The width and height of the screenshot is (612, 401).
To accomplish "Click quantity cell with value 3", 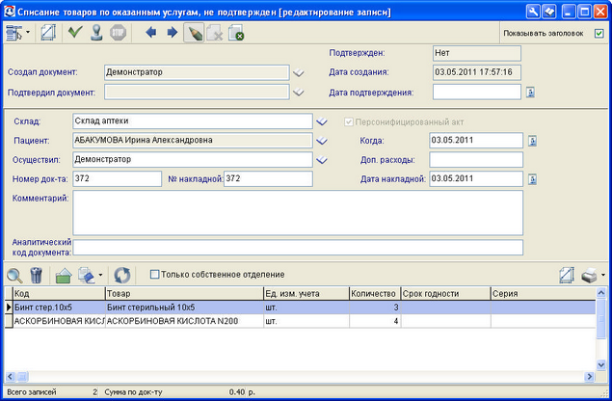I will coord(375,307).
